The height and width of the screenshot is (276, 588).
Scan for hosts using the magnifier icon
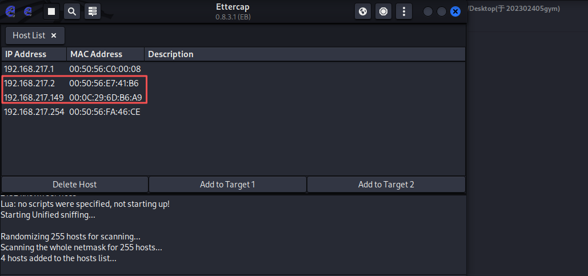tap(71, 11)
